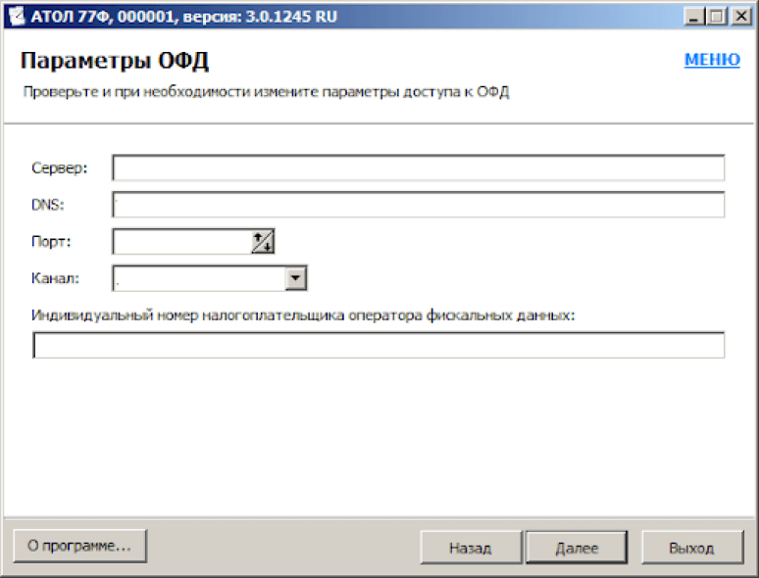Select the Порт number field
This screenshot has height=578, width=759.
point(182,241)
